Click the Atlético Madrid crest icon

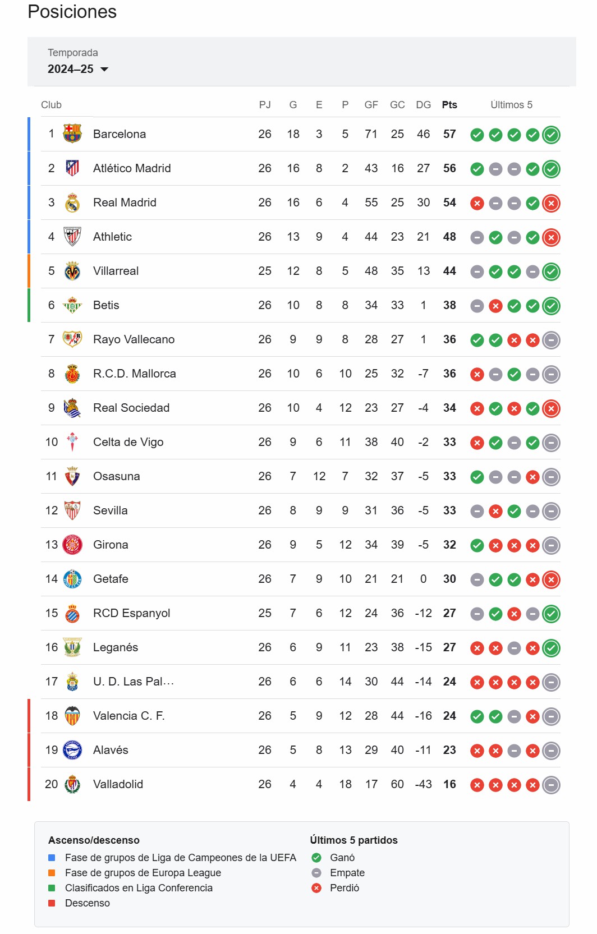tap(72, 168)
